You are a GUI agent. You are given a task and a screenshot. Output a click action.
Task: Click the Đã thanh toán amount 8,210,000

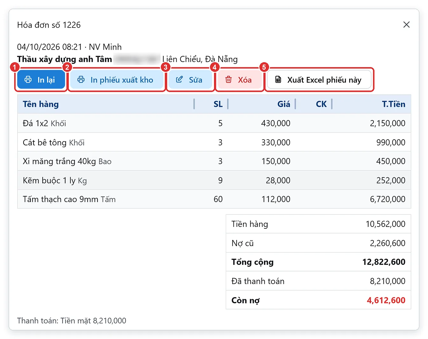388,281
